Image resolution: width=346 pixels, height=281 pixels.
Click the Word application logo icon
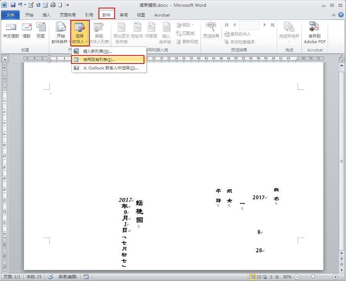[4, 5]
